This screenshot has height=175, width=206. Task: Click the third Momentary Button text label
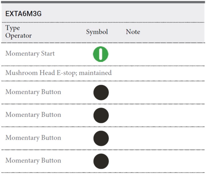point(33,138)
